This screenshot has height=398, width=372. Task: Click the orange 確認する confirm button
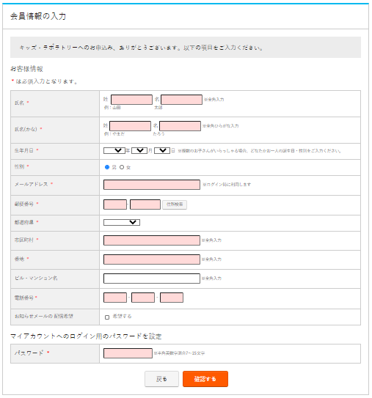[x=205, y=379]
